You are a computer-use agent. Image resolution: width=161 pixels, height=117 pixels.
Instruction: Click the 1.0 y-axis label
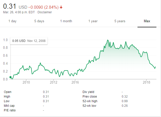click(x=5, y=40)
